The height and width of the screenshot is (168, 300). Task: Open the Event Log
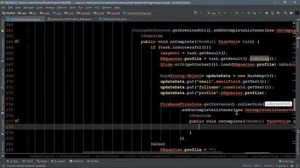pos(286,161)
